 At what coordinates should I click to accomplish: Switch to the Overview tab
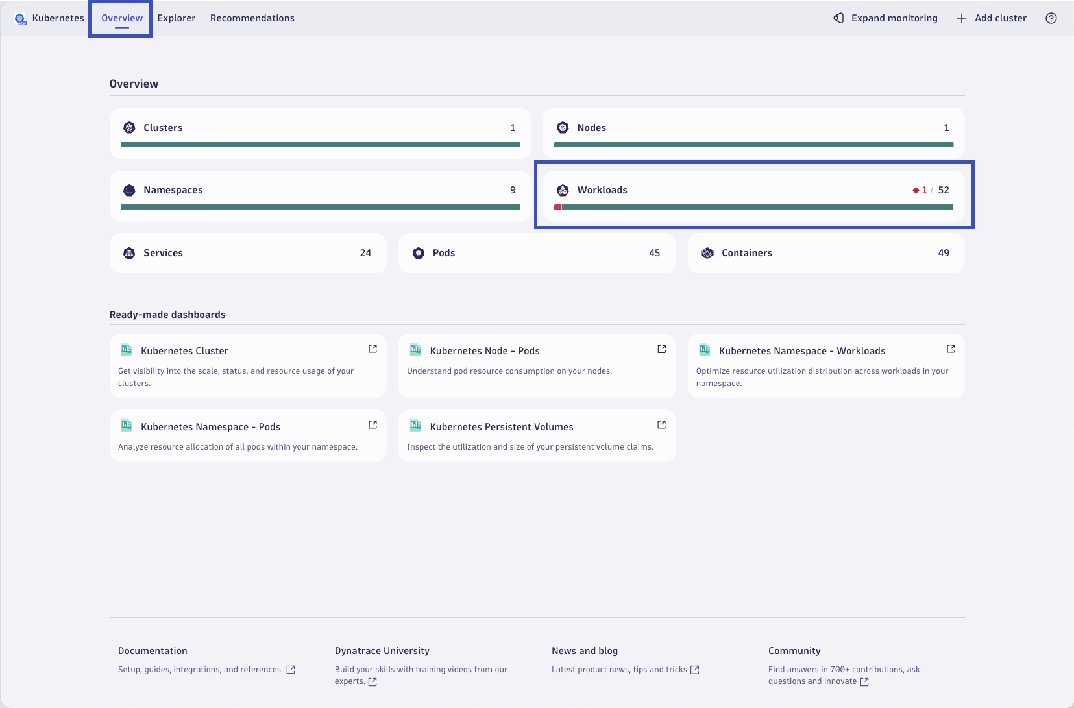coord(122,18)
